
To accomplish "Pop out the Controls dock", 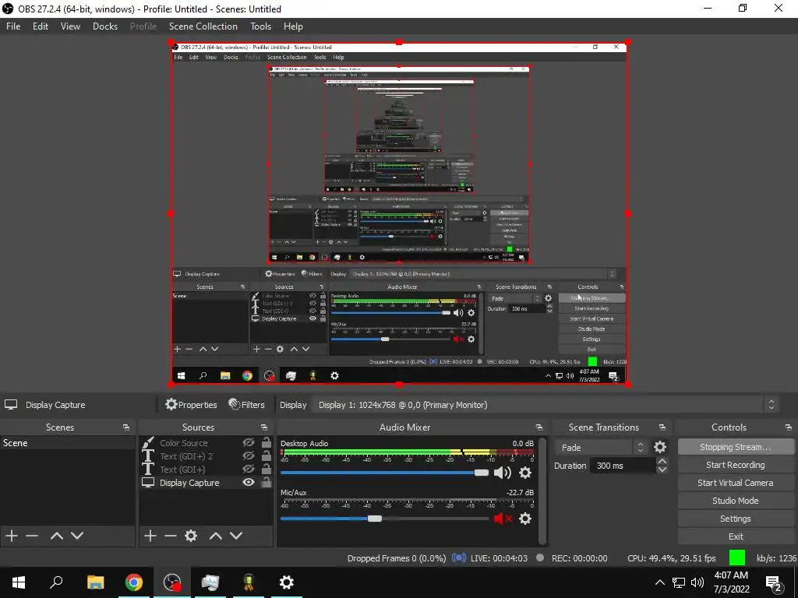I will coord(789,427).
